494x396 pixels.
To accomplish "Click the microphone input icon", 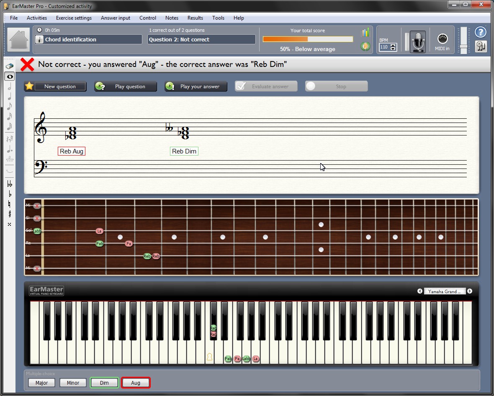I will pyautogui.click(x=417, y=41).
